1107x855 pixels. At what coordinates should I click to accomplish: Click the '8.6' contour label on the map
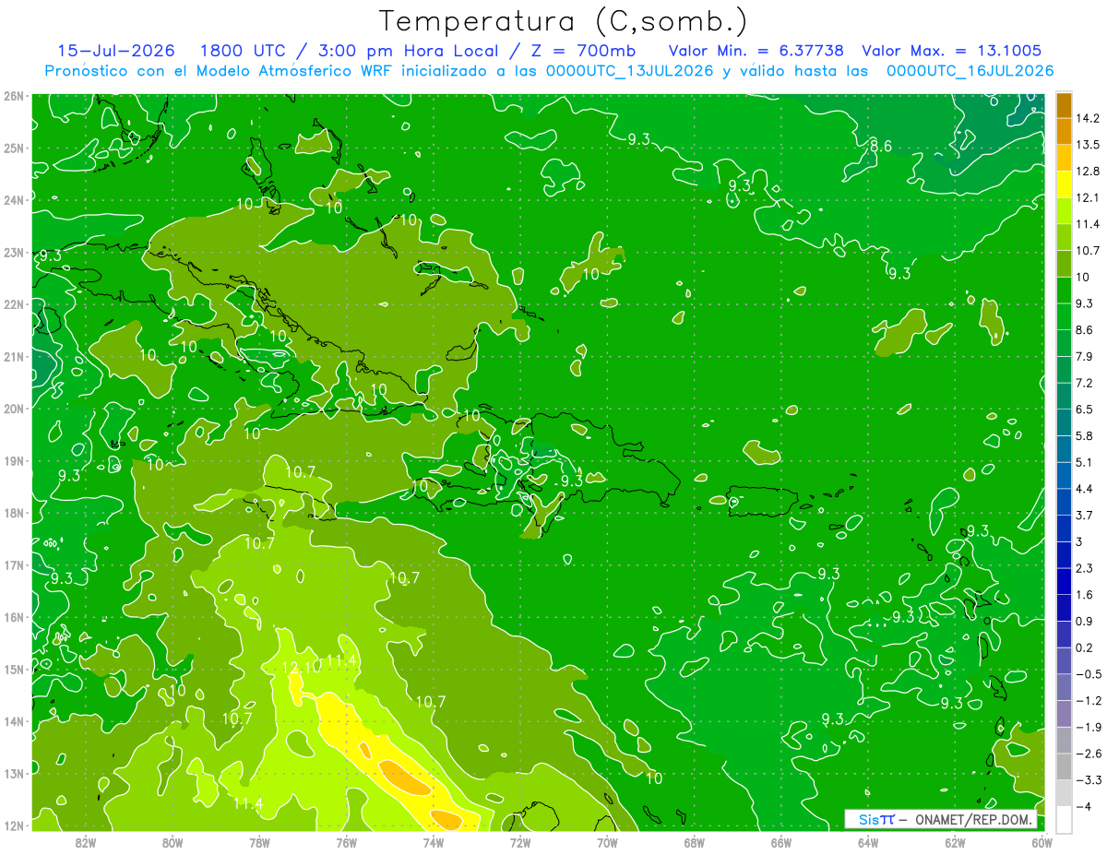[x=881, y=146]
